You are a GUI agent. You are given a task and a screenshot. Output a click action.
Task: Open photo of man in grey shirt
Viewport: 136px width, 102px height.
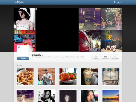click(x=47, y=77)
